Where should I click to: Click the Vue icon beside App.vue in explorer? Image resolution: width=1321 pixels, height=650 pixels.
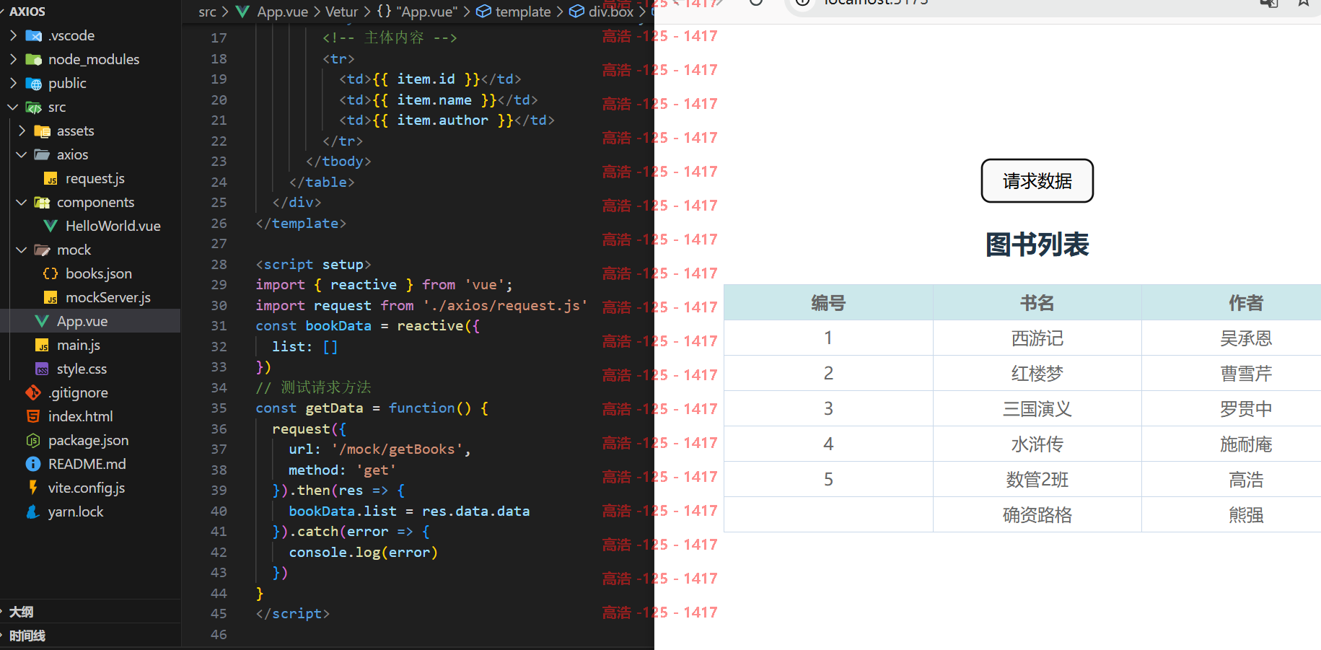coord(42,321)
